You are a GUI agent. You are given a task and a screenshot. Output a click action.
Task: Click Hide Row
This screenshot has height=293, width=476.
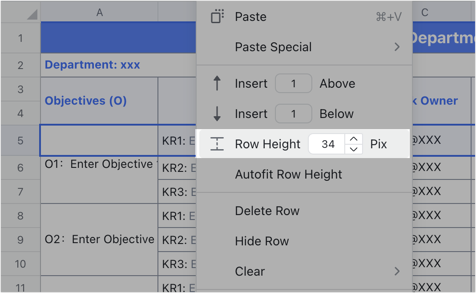[262, 241]
